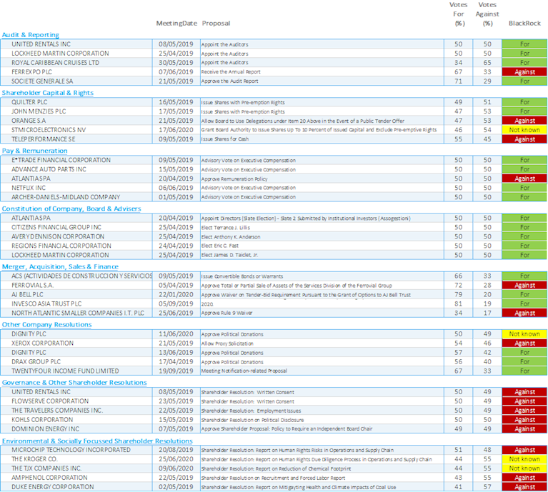The width and height of the screenshot is (548, 492).
Task: Select the Meeting Notification-related Proposal cell
Action: tap(322, 371)
